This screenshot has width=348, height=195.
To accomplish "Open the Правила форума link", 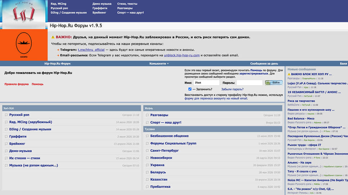I will (17, 84).
